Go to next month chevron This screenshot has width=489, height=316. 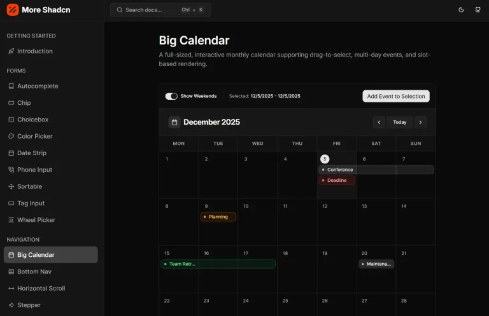(420, 122)
